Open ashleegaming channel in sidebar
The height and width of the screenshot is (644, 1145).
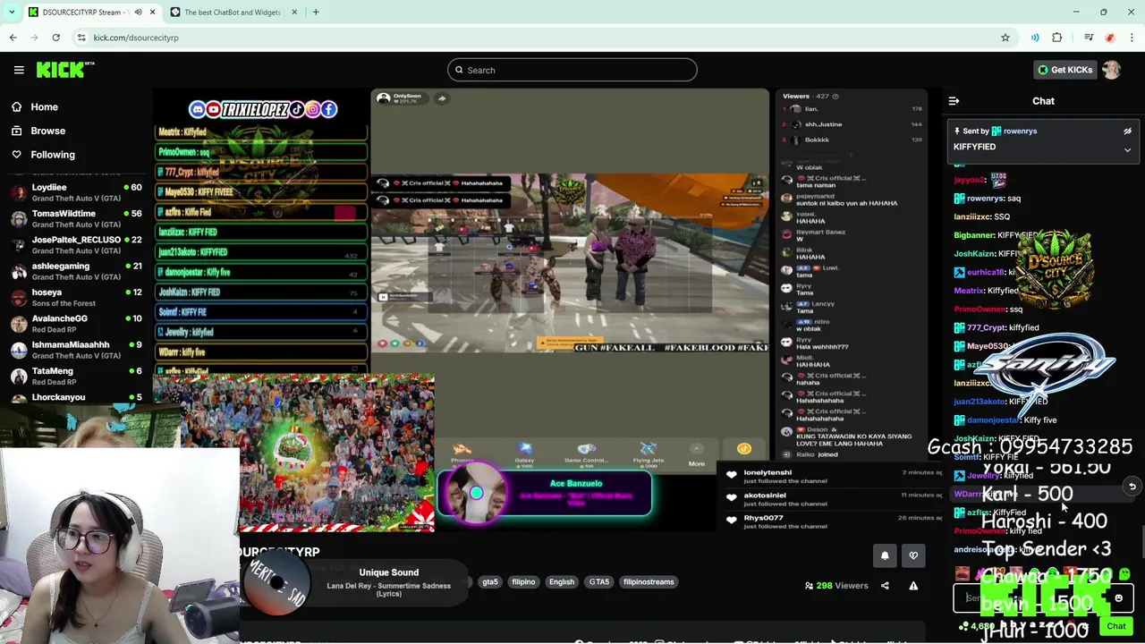tap(75, 270)
